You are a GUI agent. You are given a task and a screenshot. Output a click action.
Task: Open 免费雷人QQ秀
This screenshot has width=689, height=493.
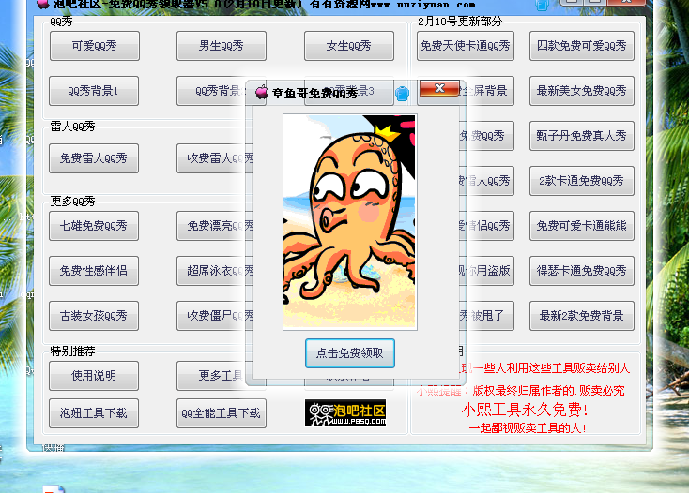[94, 158]
